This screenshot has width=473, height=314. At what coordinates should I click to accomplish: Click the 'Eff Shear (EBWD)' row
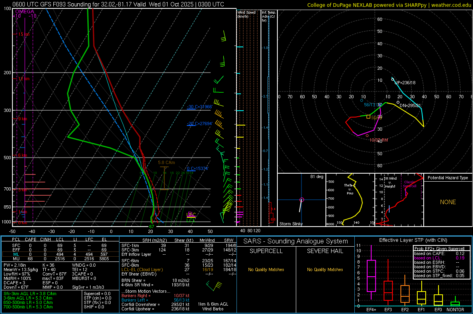point(179,274)
